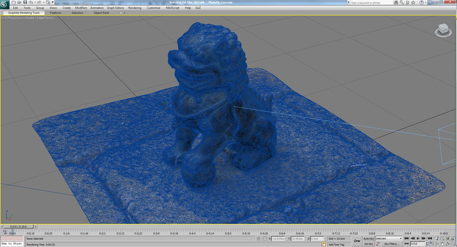Click the MAXScript mini listener field
This screenshot has width=457, height=247.
pyautogui.click(x=12, y=244)
